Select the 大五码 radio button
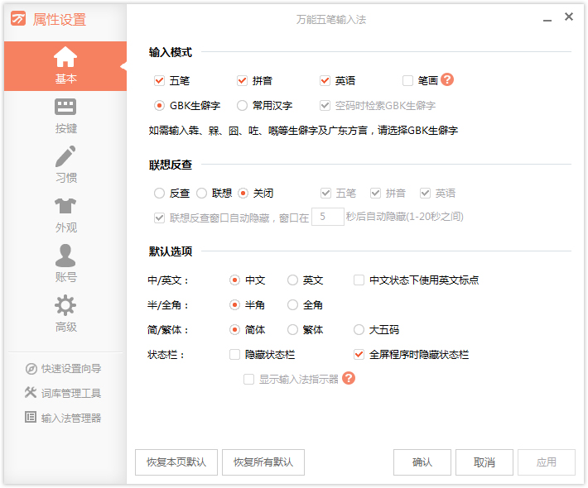The width and height of the screenshot is (588, 488). click(x=359, y=329)
